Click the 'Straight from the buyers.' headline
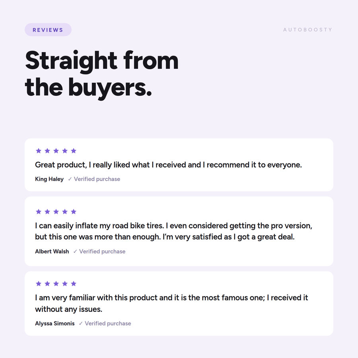This screenshot has width=358, height=358. [101, 74]
